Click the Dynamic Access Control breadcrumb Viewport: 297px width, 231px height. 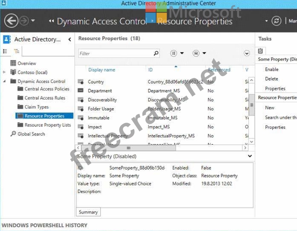(x=102, y=21)
